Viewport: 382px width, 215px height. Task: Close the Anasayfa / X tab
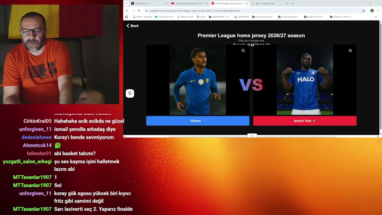click(x=166, y=3)
